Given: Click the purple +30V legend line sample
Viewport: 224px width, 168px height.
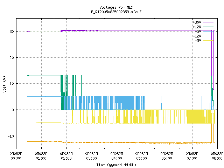Looking at the screenshot, I should [x=208, y=22].
